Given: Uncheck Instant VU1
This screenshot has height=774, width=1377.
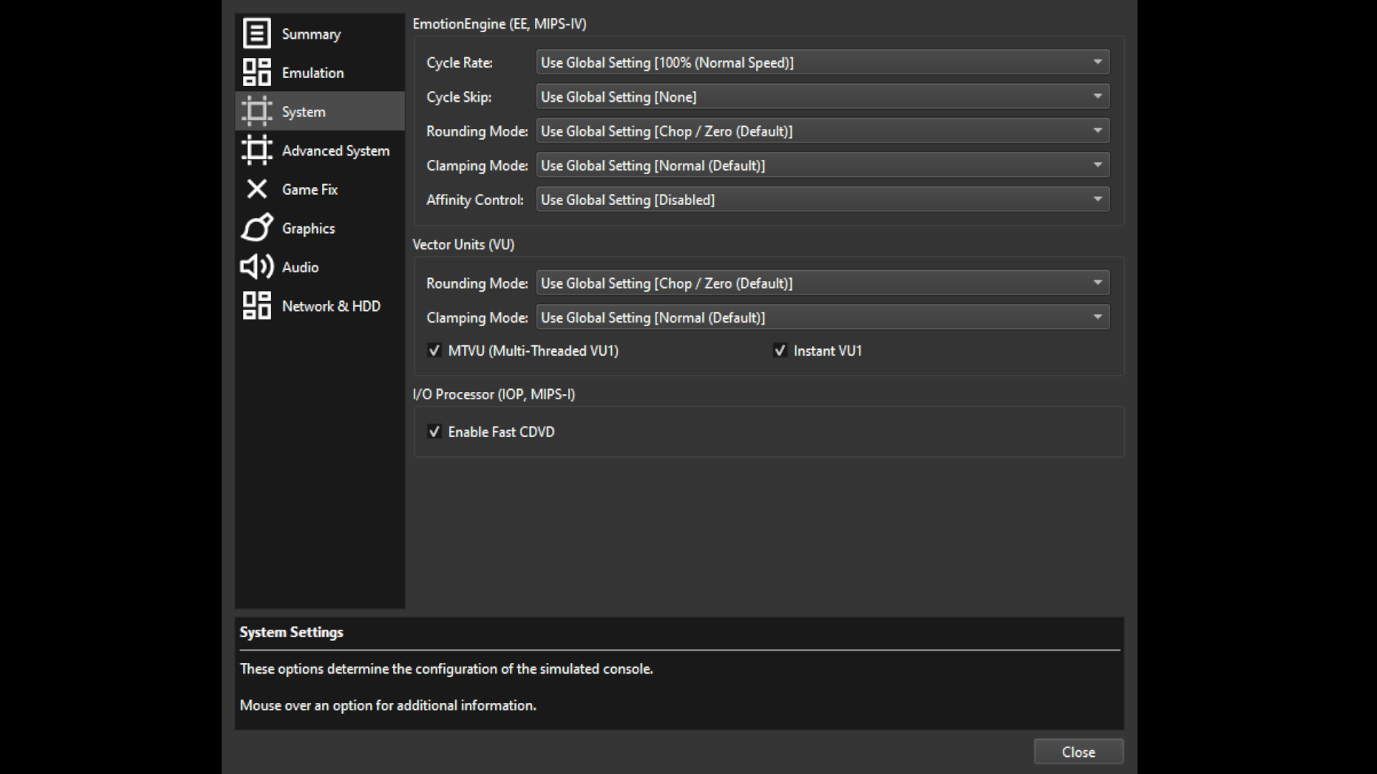Looking at the screenshot, I should point(780,350).
